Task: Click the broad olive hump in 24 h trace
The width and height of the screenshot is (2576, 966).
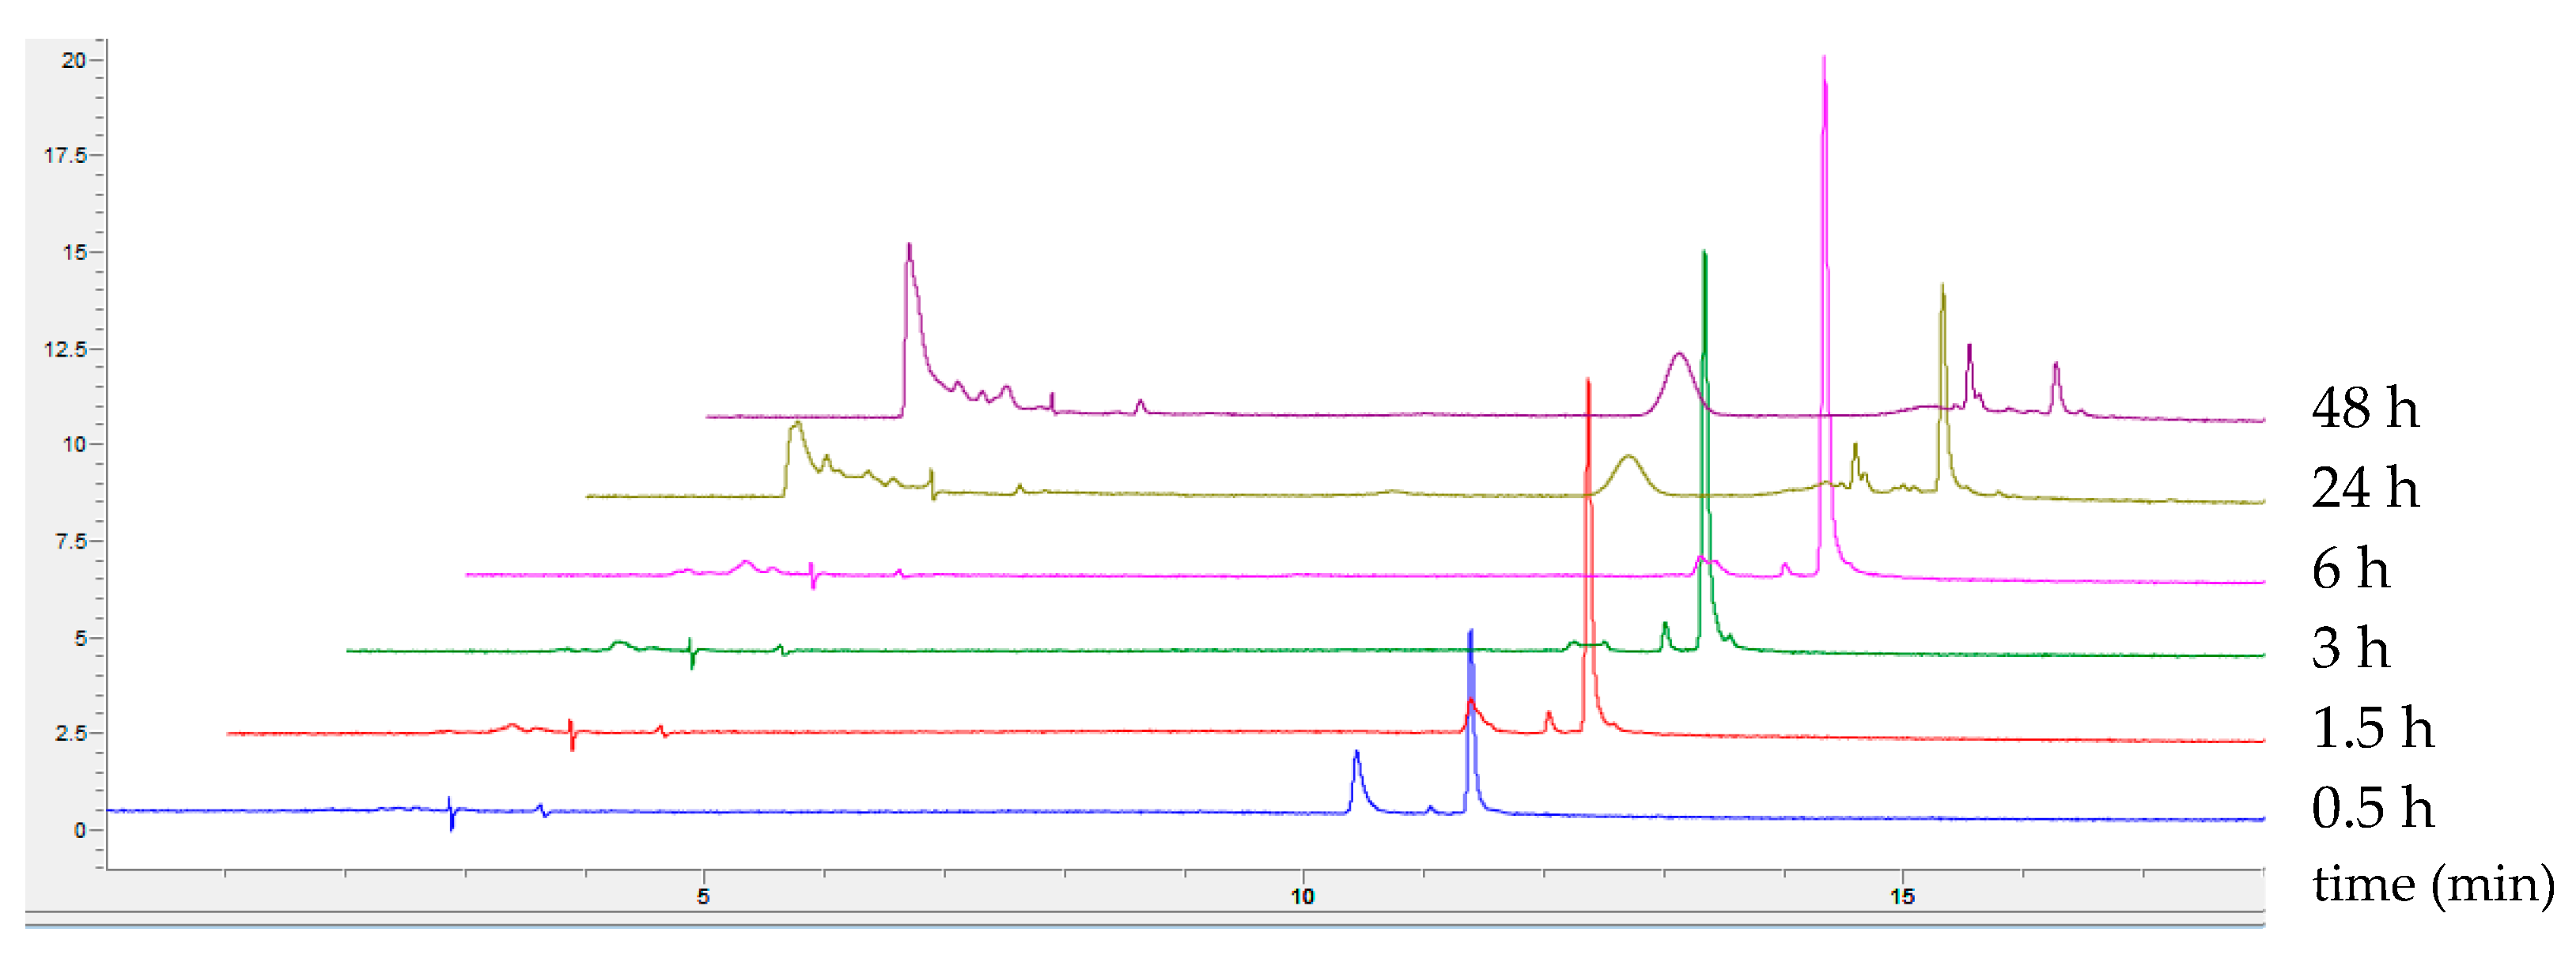Action: coord(1629,474)
